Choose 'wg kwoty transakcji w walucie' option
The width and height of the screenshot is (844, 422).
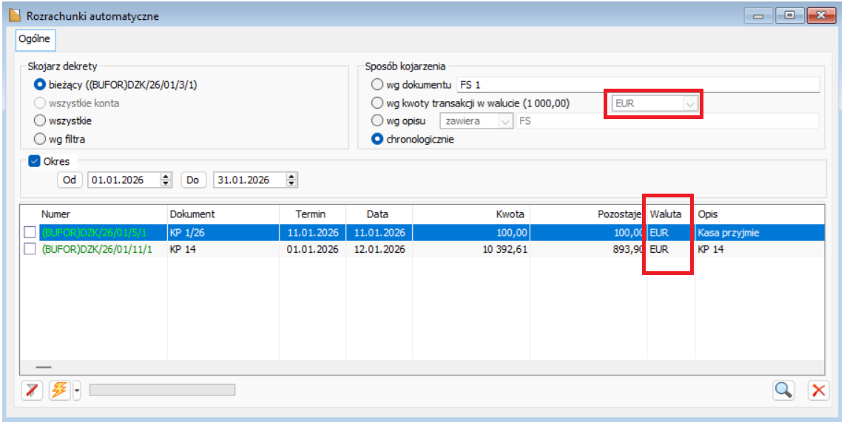click(x=377, y=103)
